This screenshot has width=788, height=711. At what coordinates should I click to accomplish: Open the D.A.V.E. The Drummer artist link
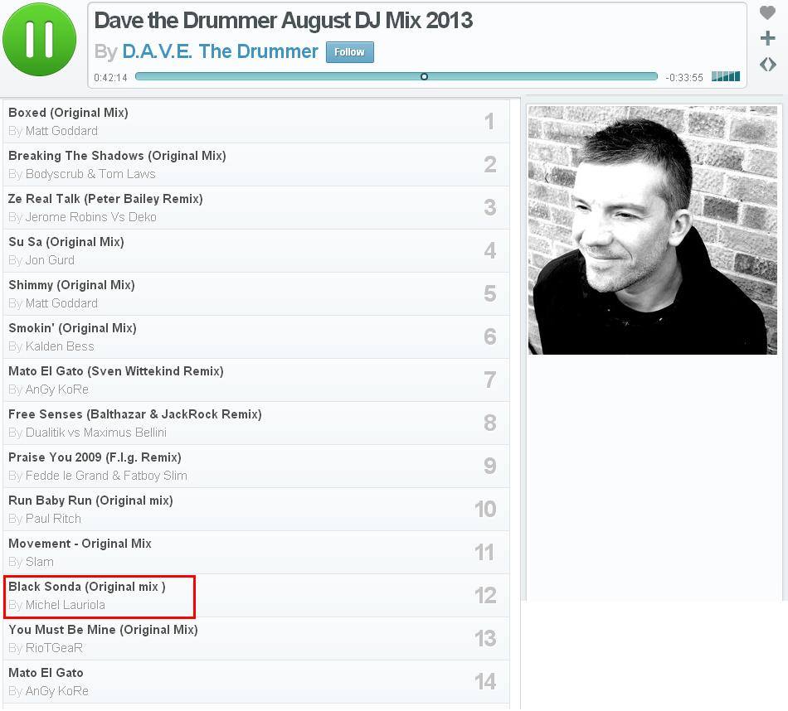(220, 51)
